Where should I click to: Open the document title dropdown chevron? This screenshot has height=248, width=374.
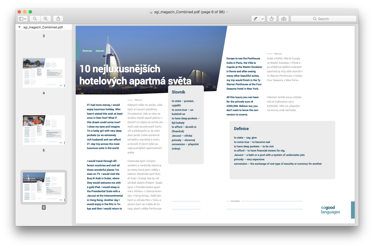point(227,12)
